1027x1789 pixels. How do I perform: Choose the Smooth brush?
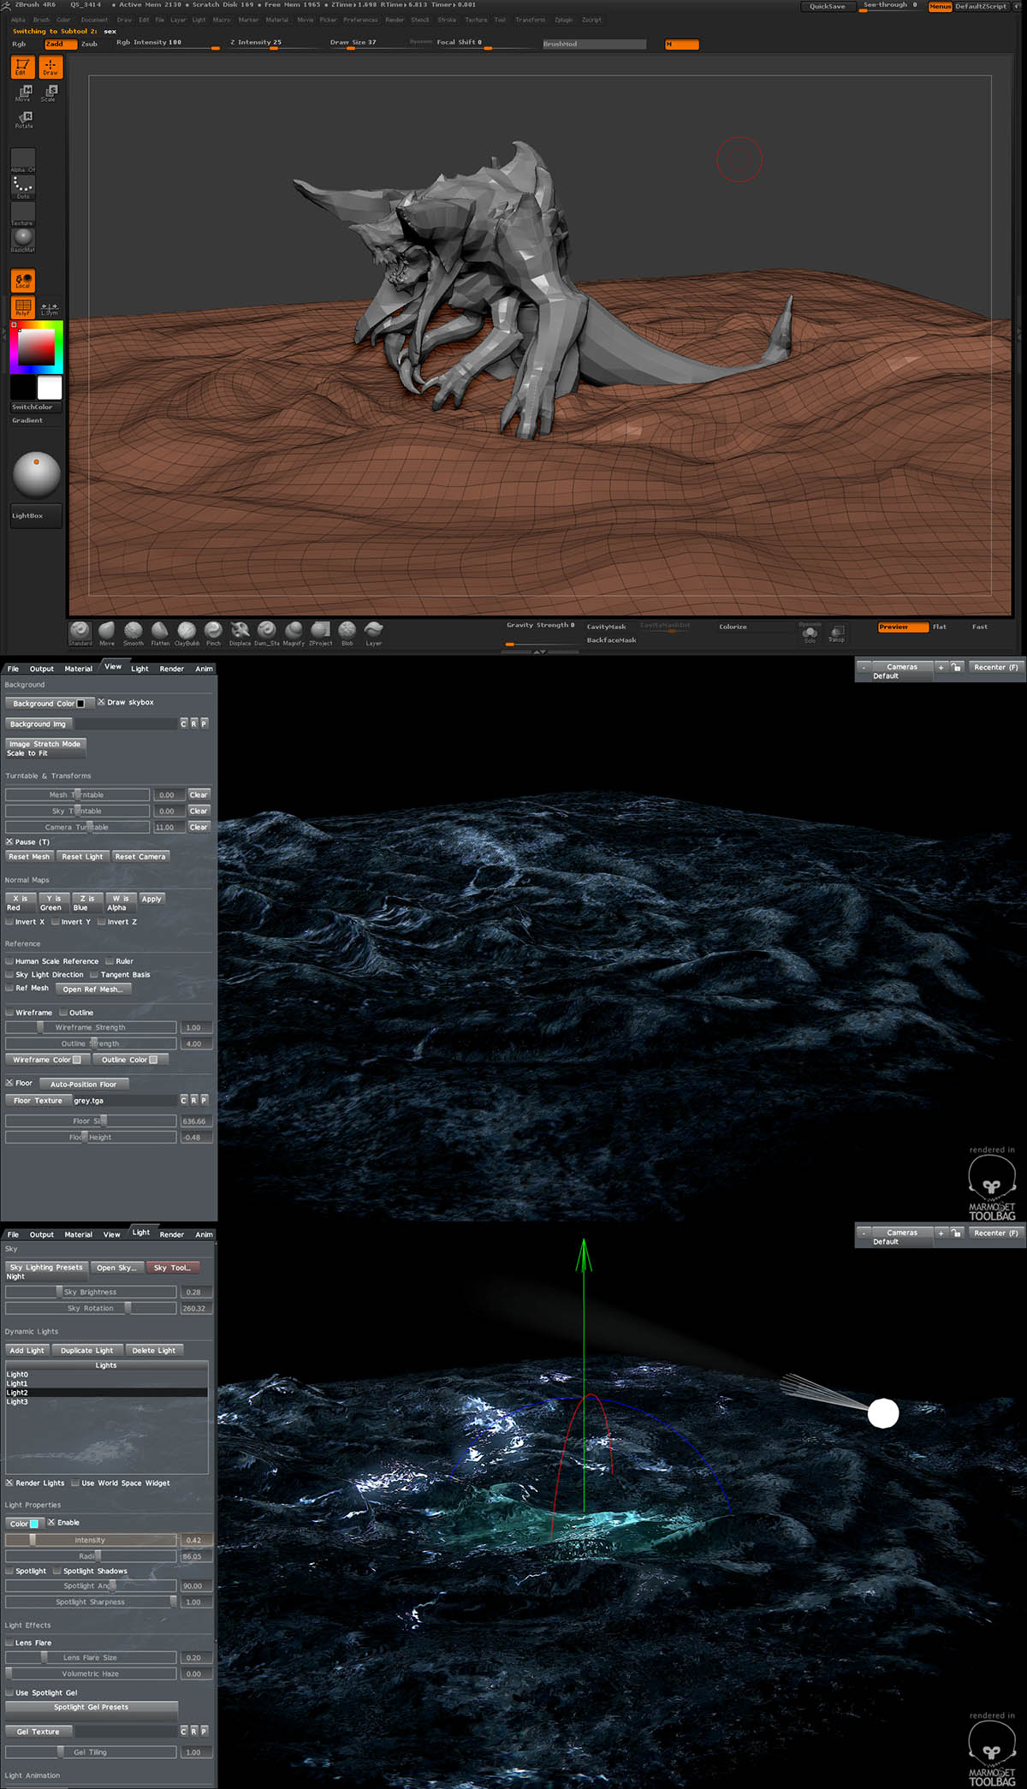pyautogui.click(x=134, y=633)
